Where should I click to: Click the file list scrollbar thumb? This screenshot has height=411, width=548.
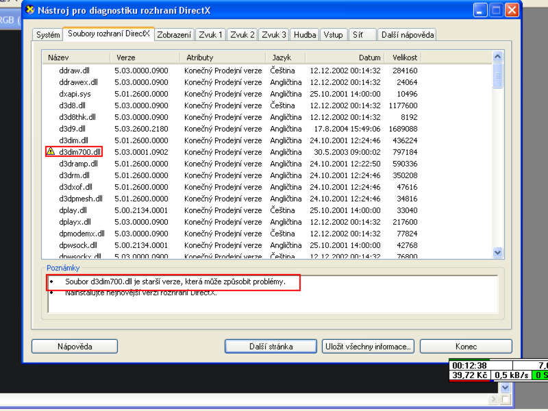498,75
